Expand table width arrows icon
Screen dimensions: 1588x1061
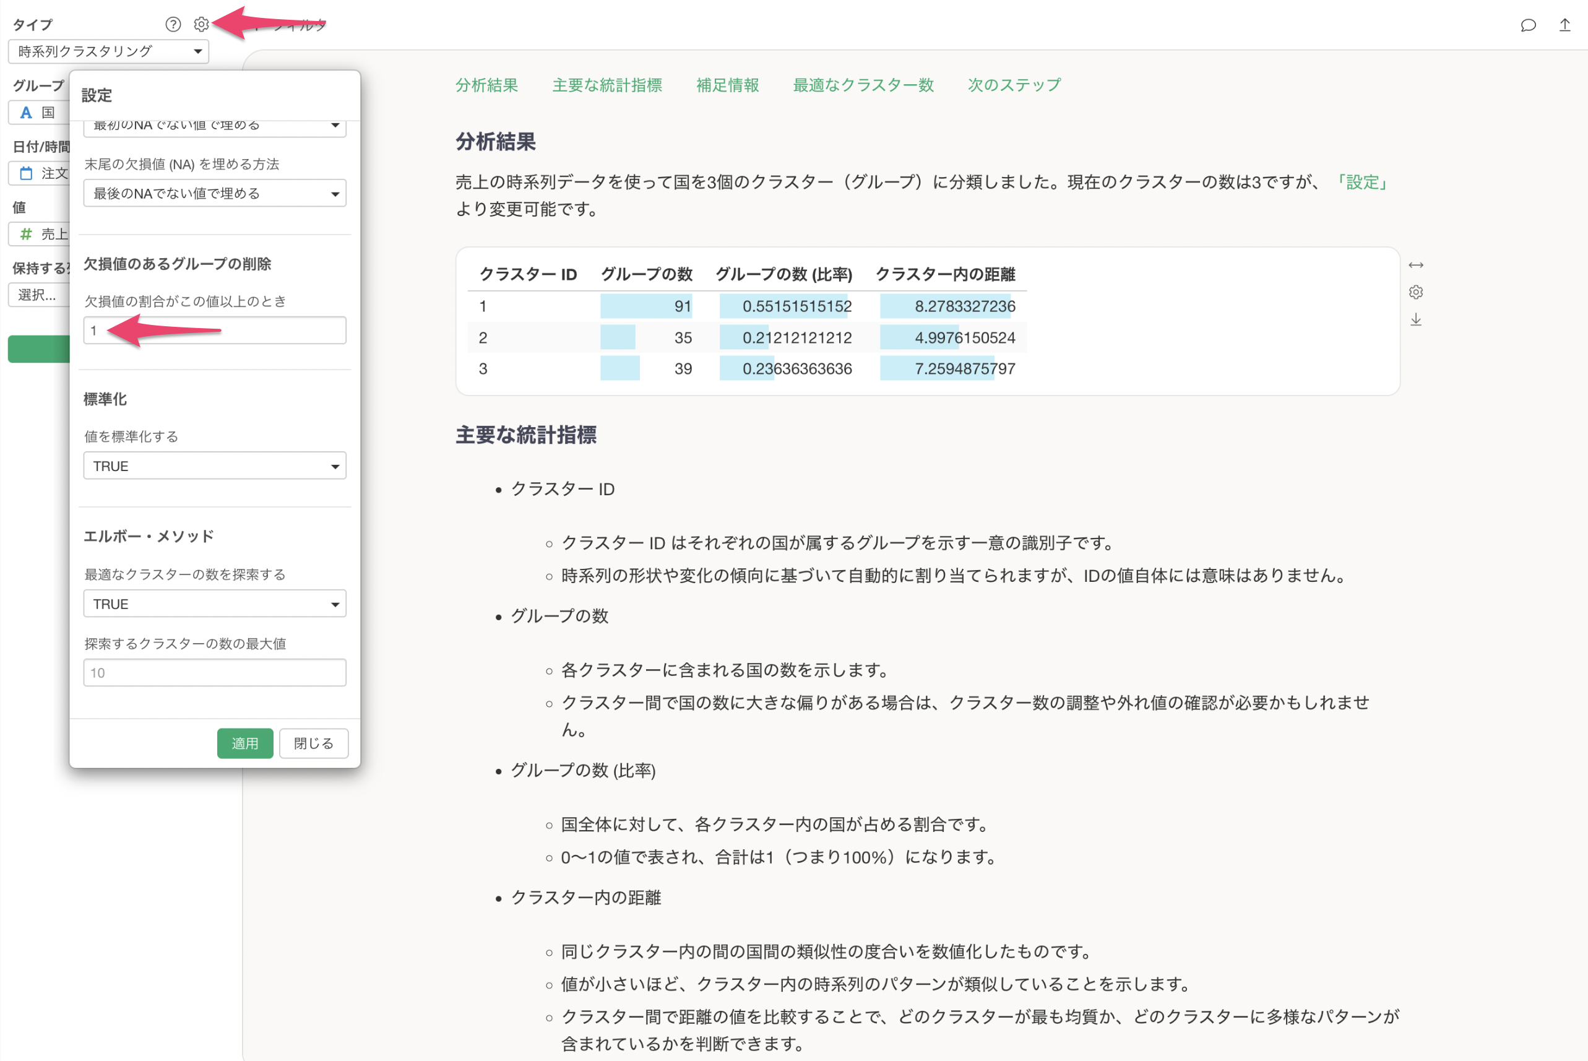(x=1415, y=264)
